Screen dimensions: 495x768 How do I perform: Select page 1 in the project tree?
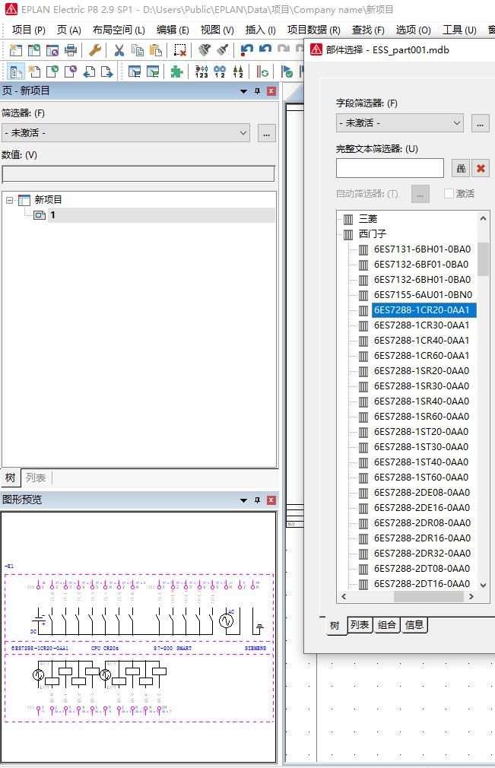52,215
